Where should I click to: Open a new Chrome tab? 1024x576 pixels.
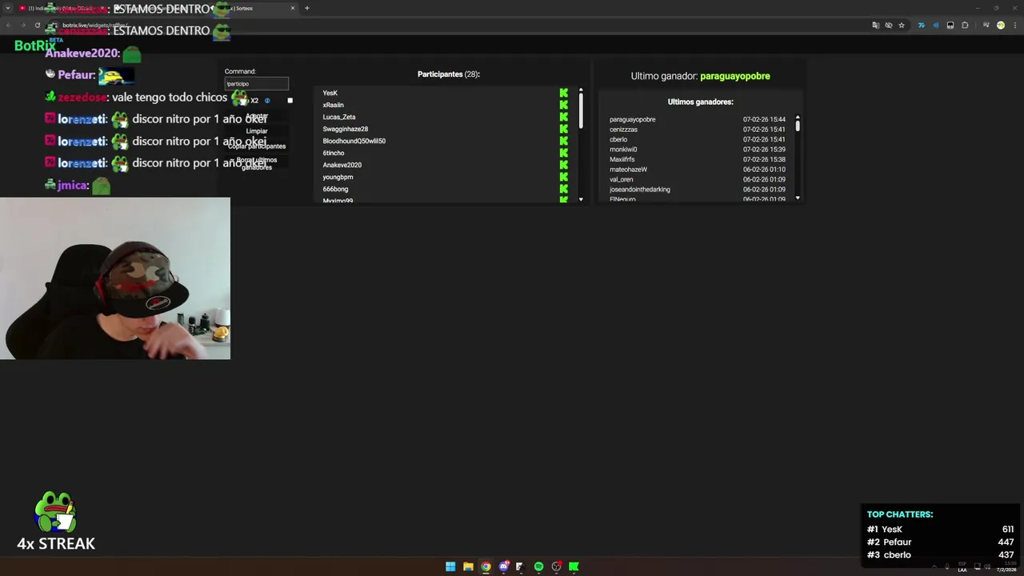pos(306,8)
